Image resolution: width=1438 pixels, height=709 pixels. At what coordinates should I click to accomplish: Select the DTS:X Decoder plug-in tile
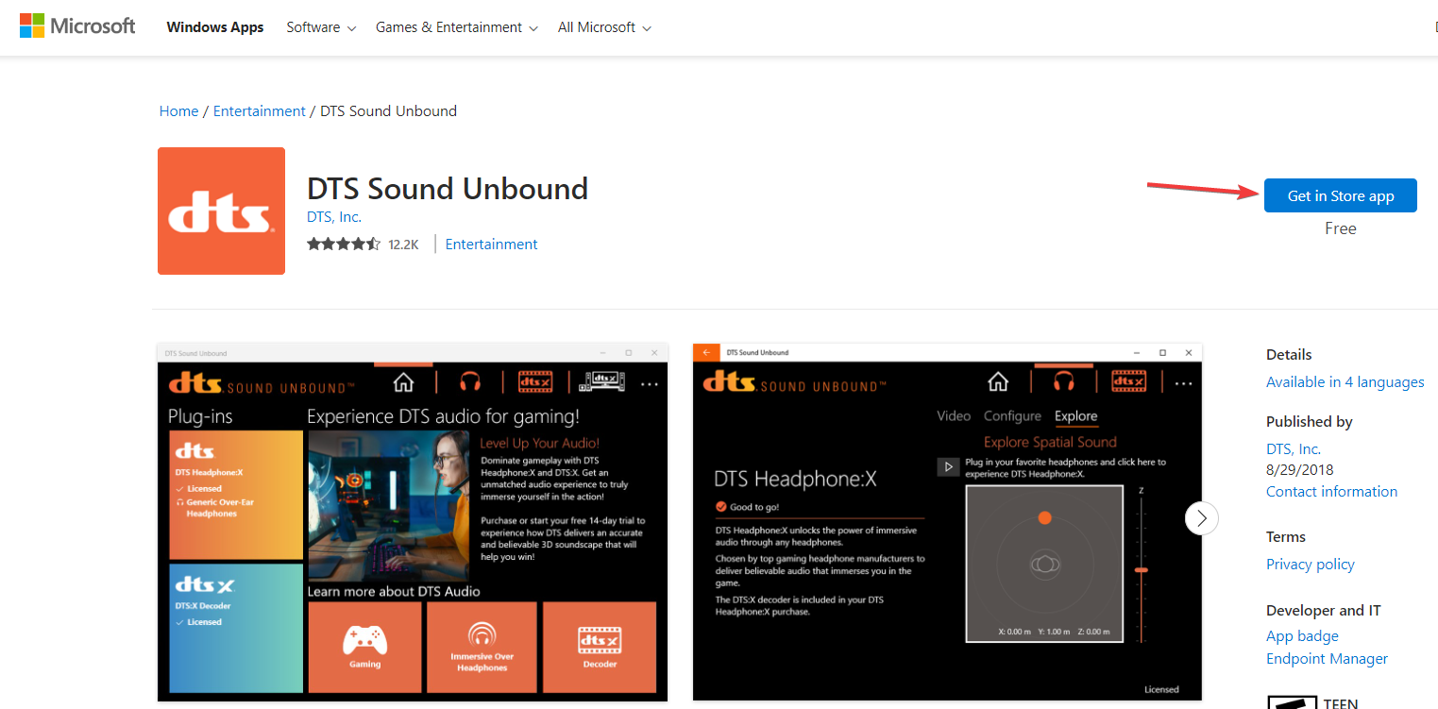236,628
